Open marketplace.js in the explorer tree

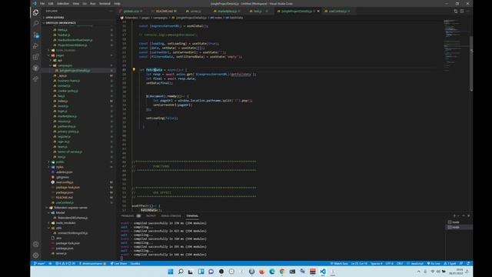pyautogui.click(x=67, y=116)
